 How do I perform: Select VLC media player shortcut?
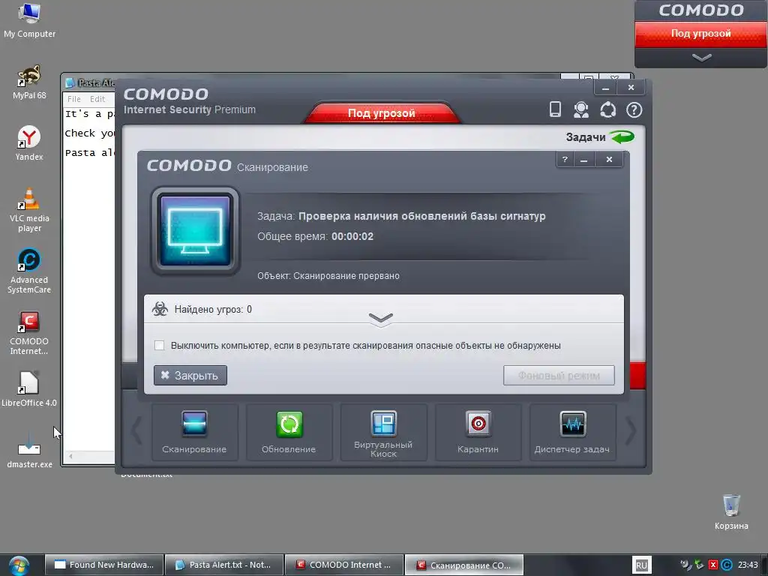tap(29, 210)
